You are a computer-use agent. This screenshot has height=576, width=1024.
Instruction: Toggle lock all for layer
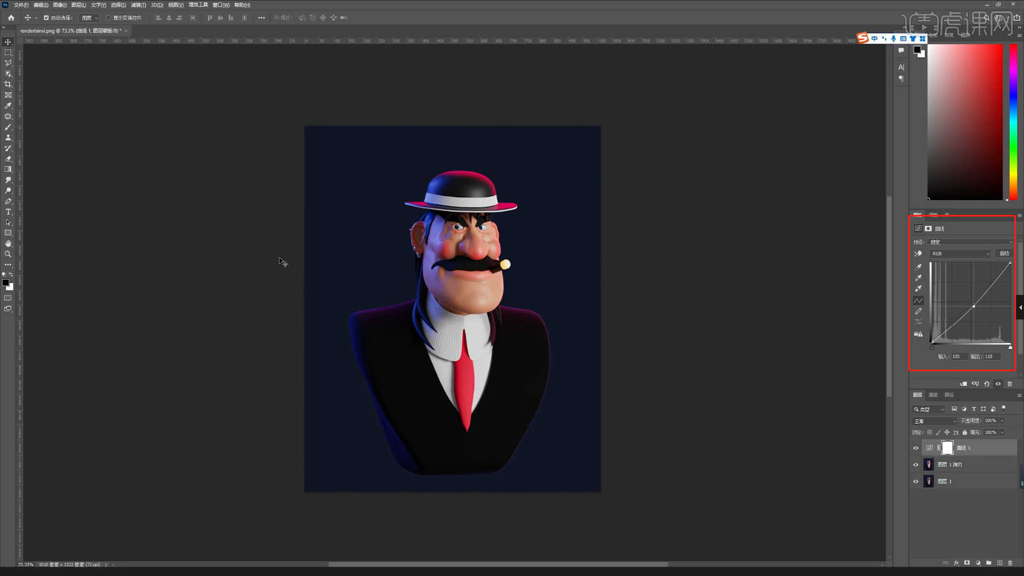click(x=964, y=433)
